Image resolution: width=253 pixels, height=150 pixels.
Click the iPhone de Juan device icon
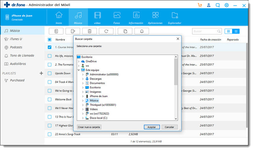[x=7, y=17]
